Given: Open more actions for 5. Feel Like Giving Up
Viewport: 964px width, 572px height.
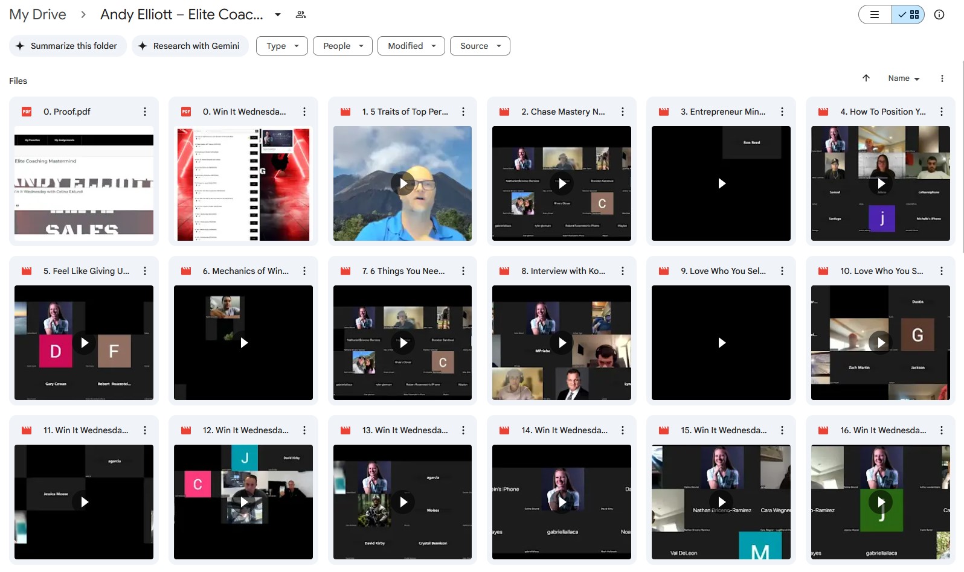Looking at the screenshot, I should tap(145, 271).
